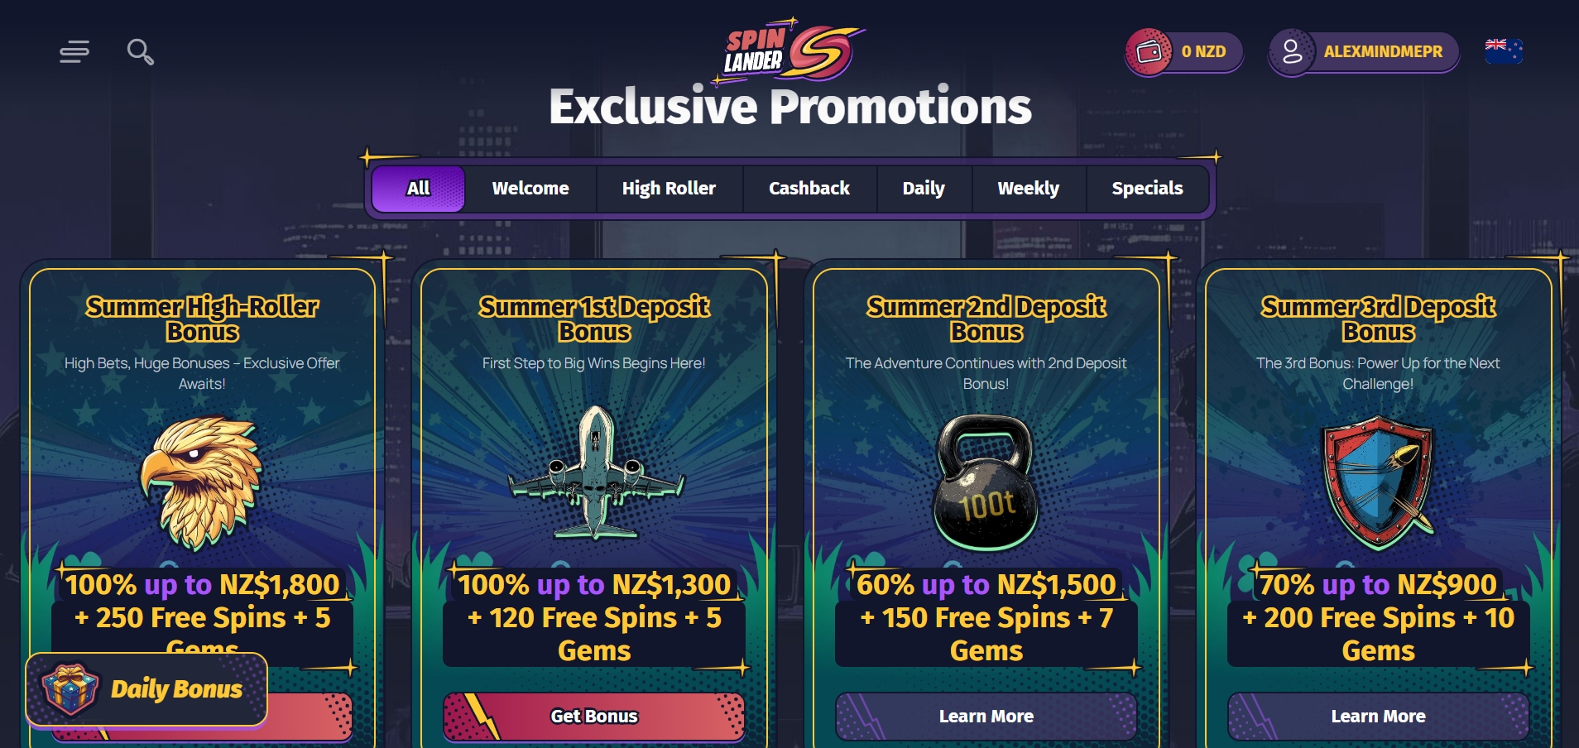Viewport: 1579px width, 748px height.
Task: Click Learn More for 2nd Deposit Bonus
Action: (x=986, y=717)
